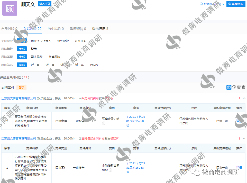
Task: Open 批量风险详情 link
Action: point(212,4)
